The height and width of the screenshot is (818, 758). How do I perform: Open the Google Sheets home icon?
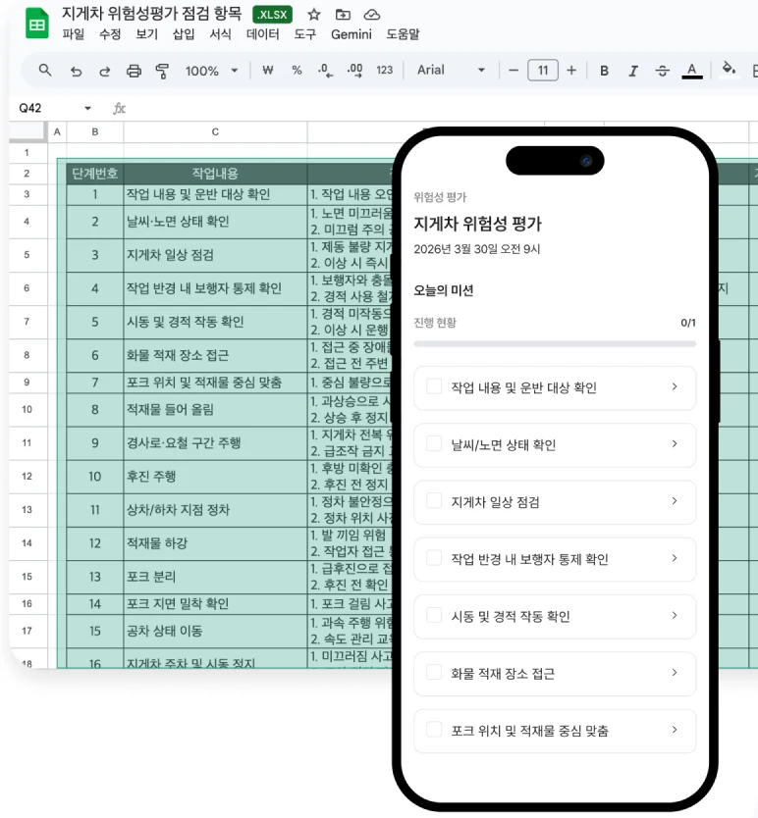[x=36, y=24]
